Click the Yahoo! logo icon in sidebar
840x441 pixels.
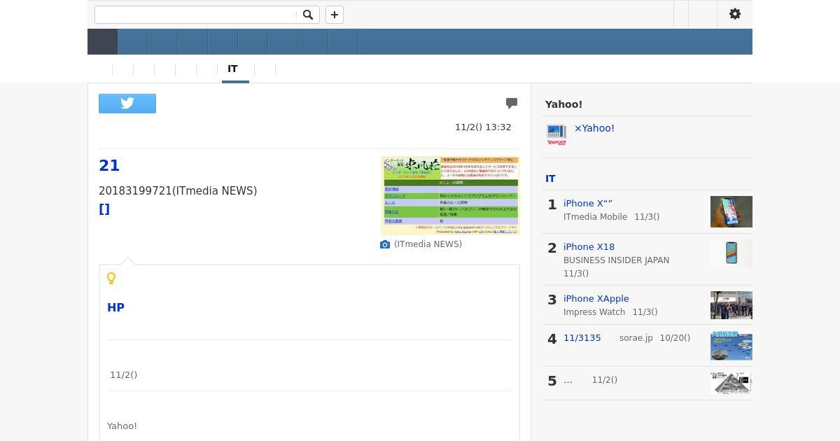pyautogui.click(x=556, y=134)
